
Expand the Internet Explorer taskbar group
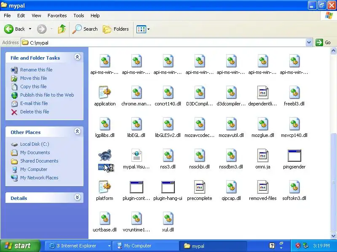(109, 246)
